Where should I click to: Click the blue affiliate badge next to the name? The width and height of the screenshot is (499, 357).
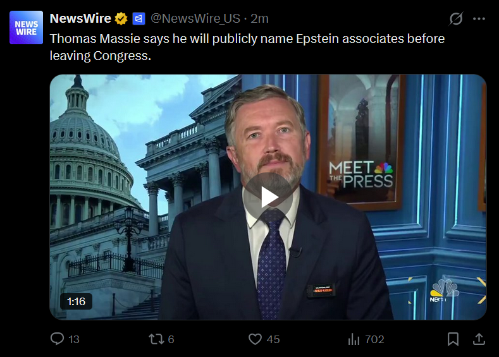point(139,19)
